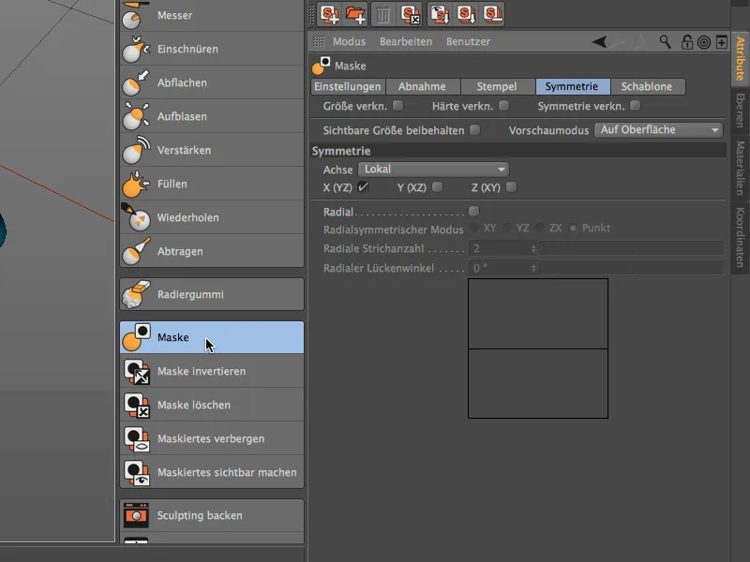The image size is (750, 562).
Task: Select the Füllen sculpt tool
Action: click(212, 184)
